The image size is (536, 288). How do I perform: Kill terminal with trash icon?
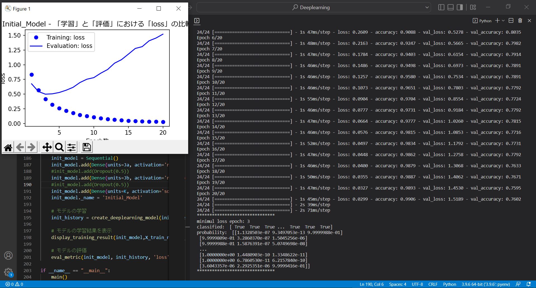click(520, 21)
